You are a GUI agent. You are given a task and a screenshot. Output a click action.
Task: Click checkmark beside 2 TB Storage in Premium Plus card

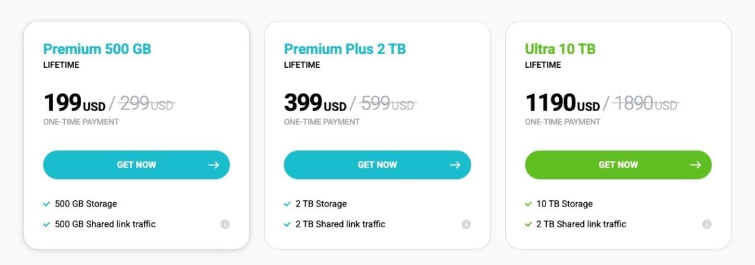click(288, 204)
